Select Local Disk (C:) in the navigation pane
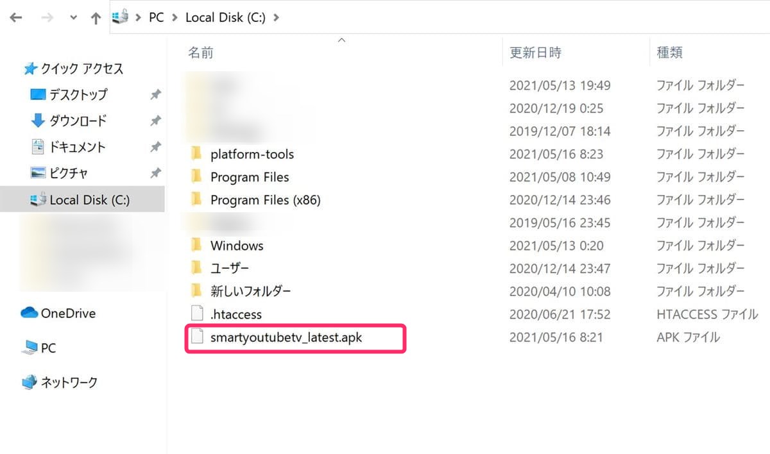 pos(82,199)
